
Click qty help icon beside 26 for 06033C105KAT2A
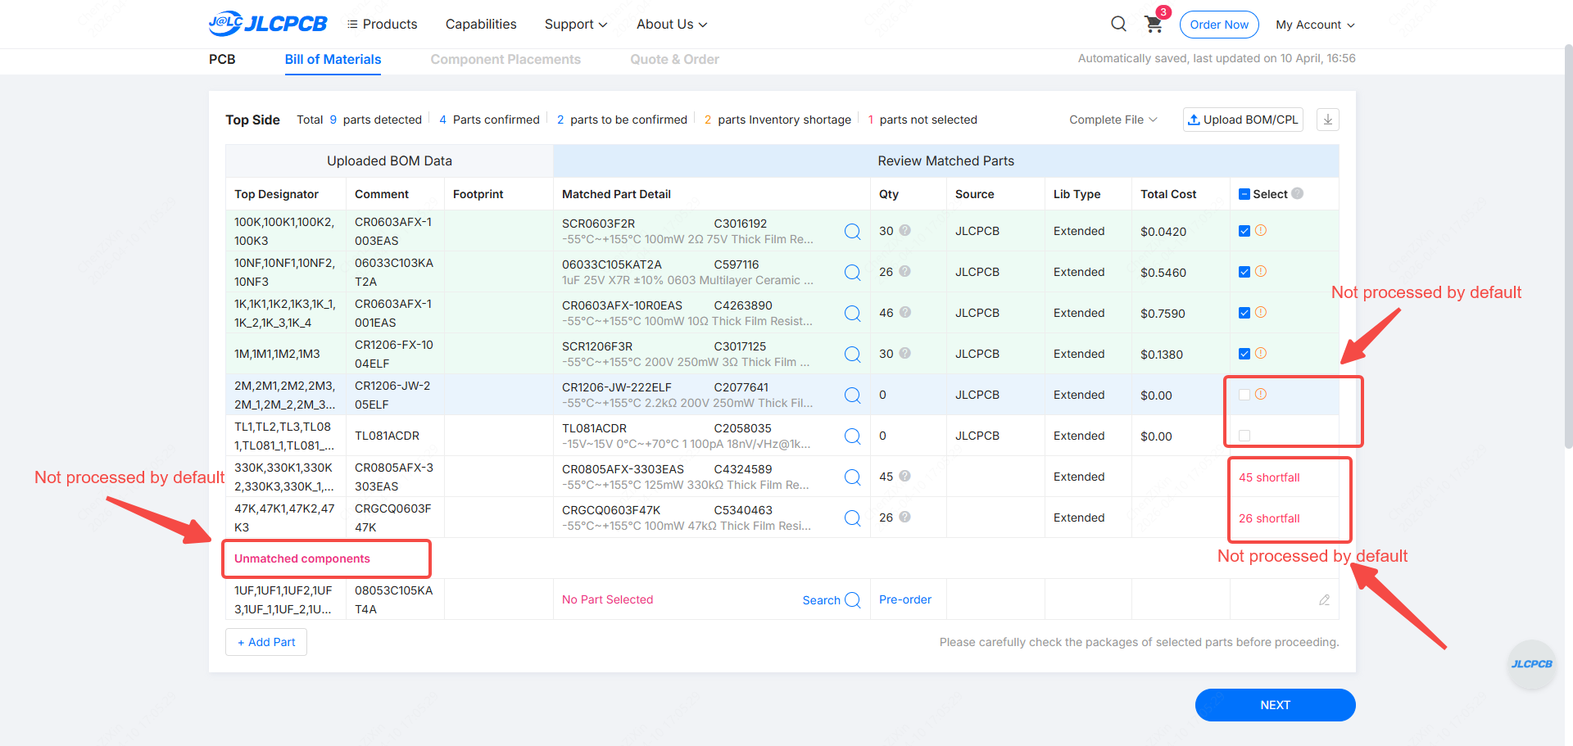904,271
